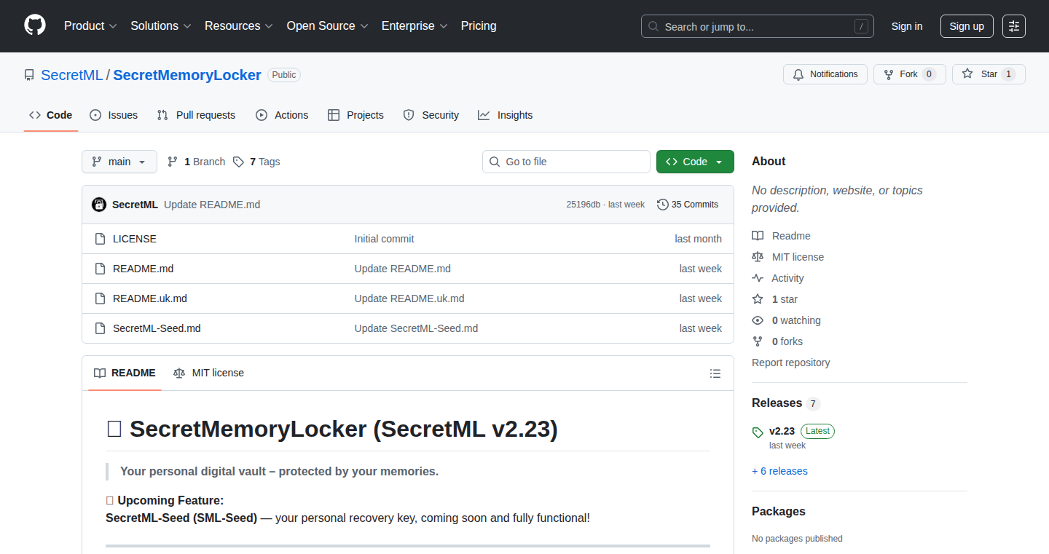The width and height of the screenshot is (1049, 554).
Task: Open the README outline icon
Action: click(x=715, y=373)
